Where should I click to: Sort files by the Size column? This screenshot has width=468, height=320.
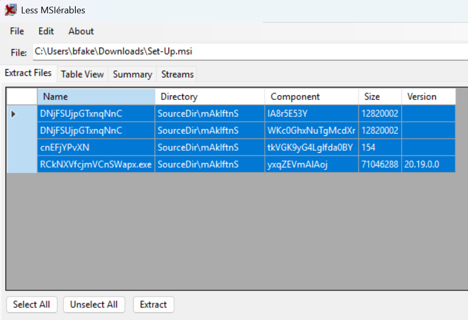click(379, 96)
